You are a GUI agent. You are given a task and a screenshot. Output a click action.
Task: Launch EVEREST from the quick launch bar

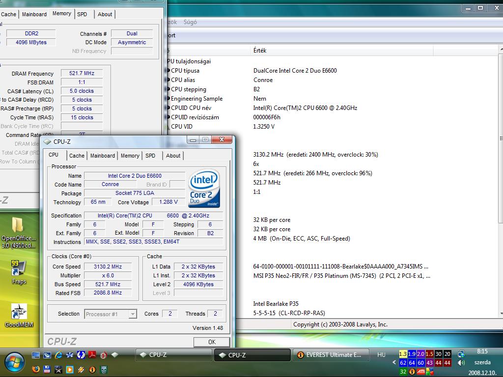point(92,370)
